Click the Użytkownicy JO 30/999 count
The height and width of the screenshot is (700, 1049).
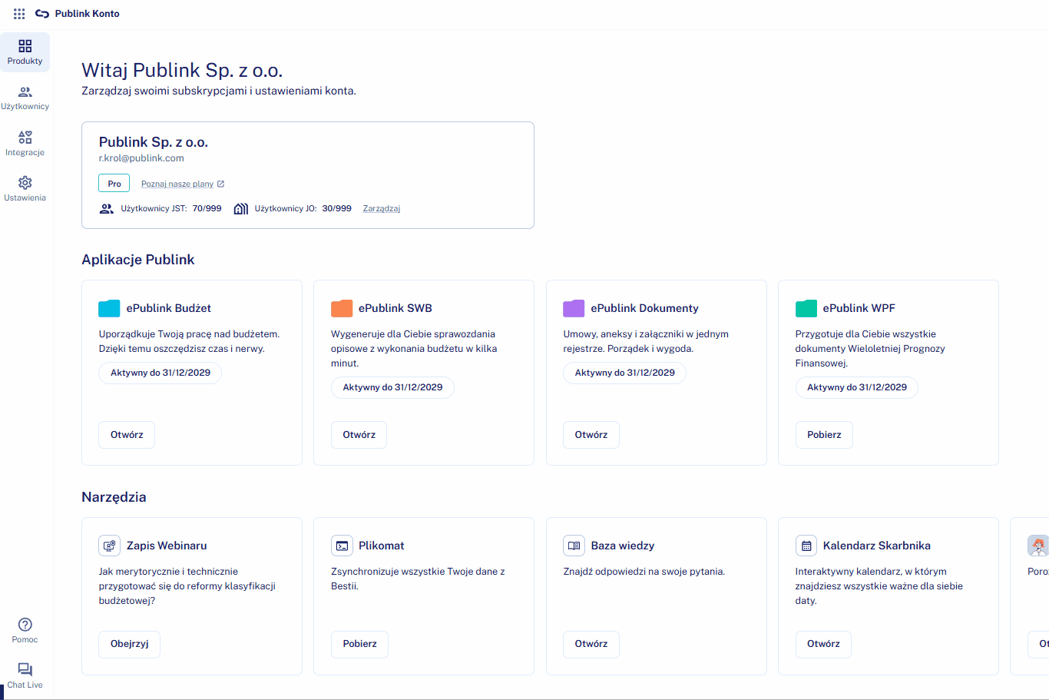pyautogui.click(x=337, y=209)
